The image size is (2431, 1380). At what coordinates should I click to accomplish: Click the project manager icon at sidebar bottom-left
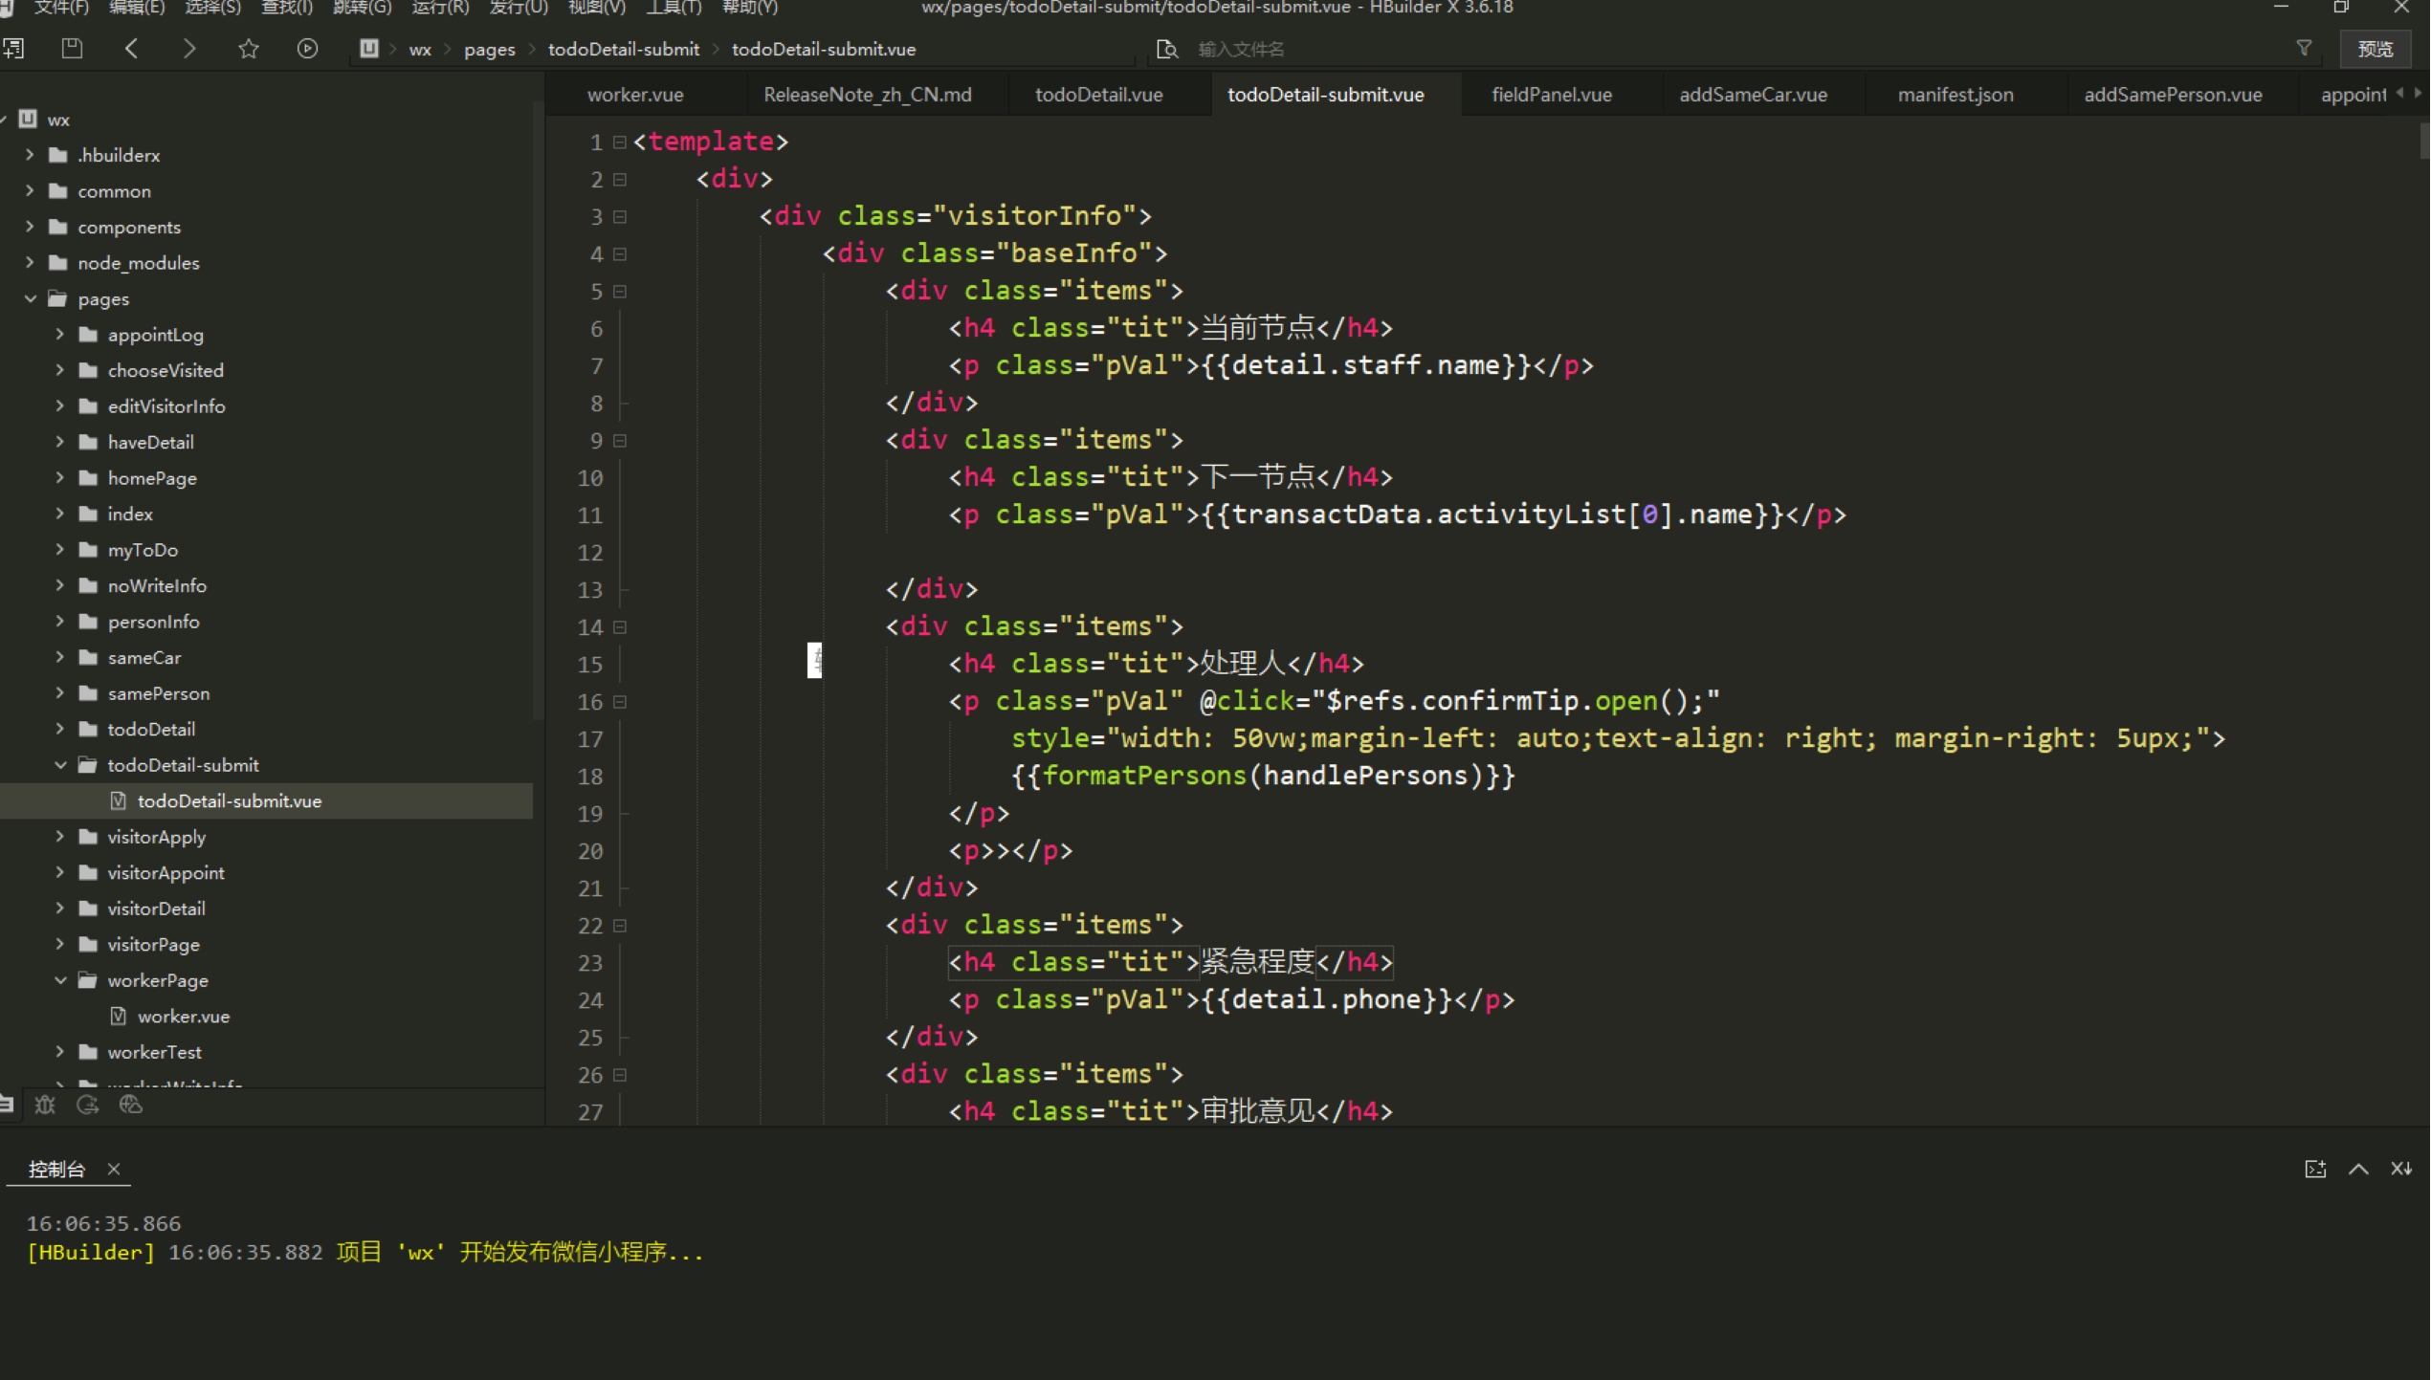(7, 1106)
